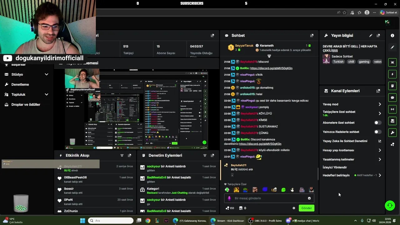The image size is (400, 225).
Task: Toggle the channel actions icon in right sidebar
Action: 392,121
